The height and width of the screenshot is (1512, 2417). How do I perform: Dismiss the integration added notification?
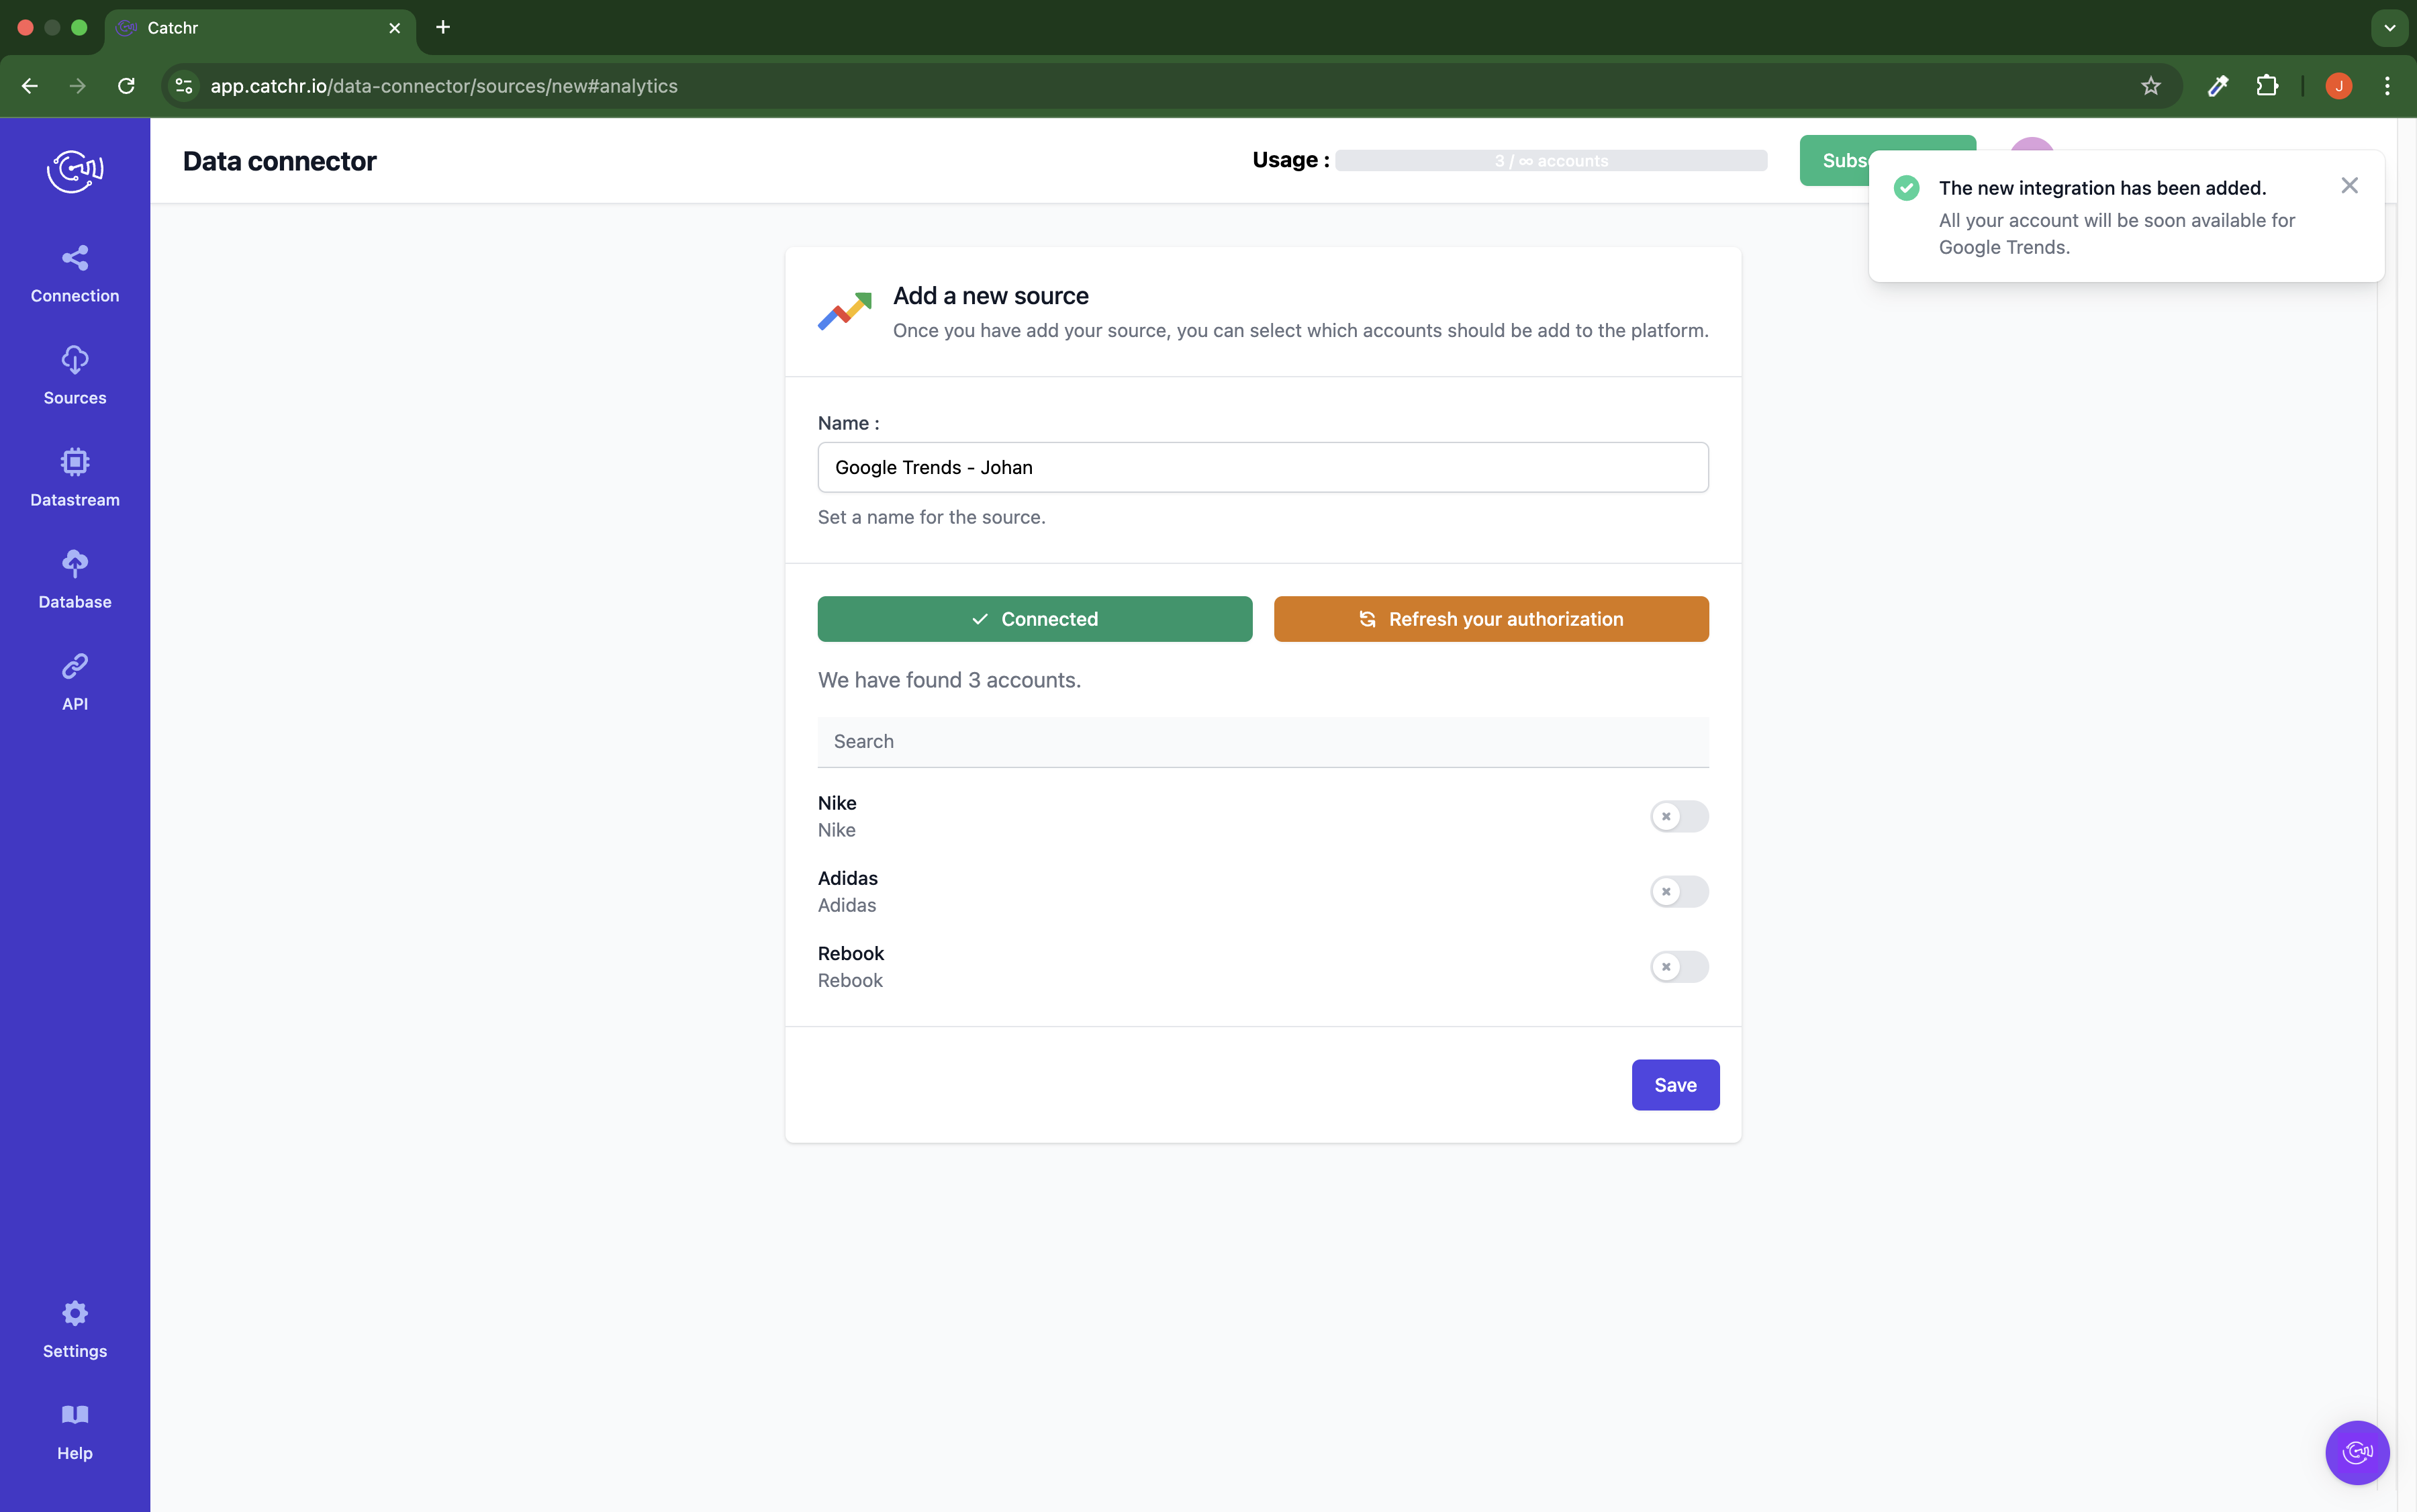(x=2349, y=186)
